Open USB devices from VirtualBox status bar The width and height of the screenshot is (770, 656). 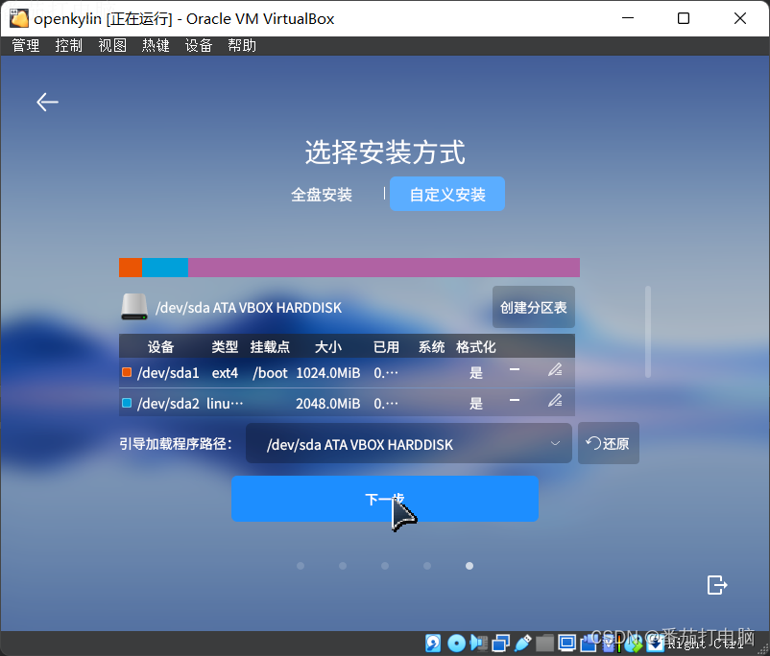point(523,643)
